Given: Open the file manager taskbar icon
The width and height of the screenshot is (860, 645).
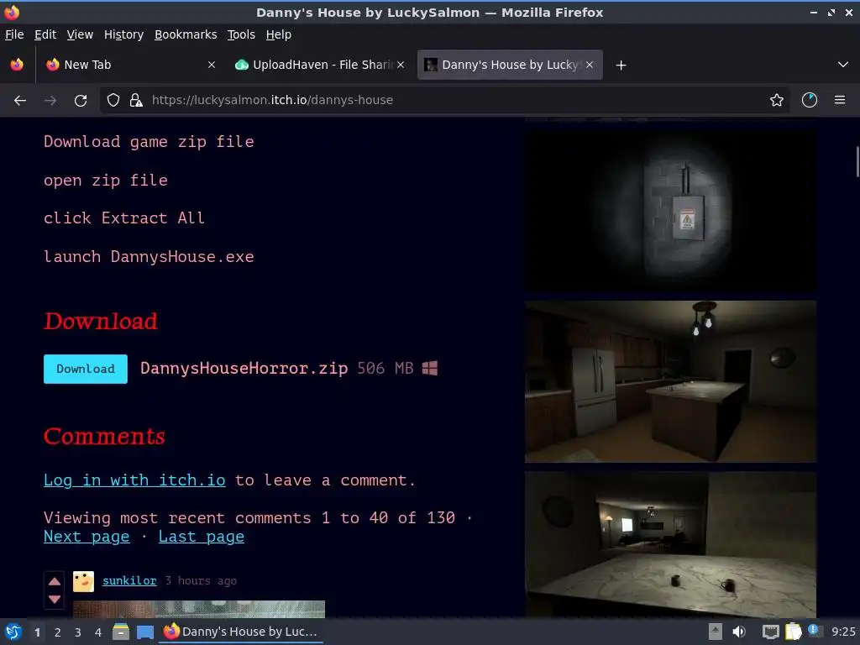Looking at the screenshot, I should tap(121, 632).
